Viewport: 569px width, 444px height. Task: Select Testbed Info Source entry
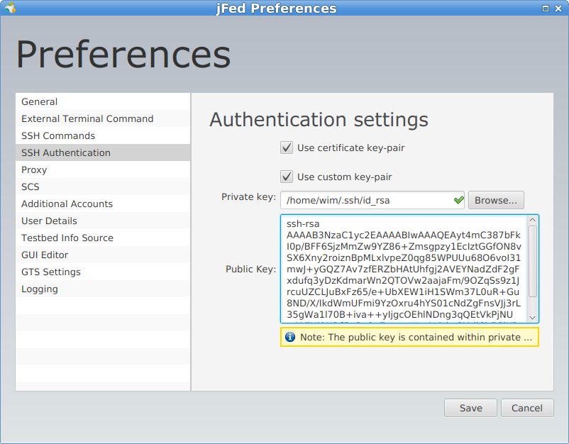(x=103, y=238)
